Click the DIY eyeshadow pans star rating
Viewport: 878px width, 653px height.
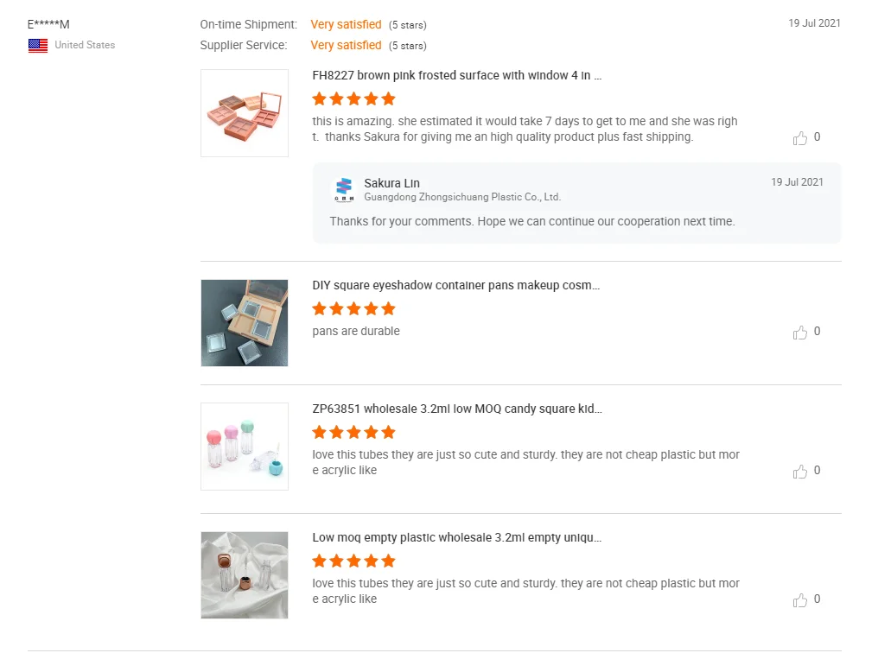(x=353, y=308)
